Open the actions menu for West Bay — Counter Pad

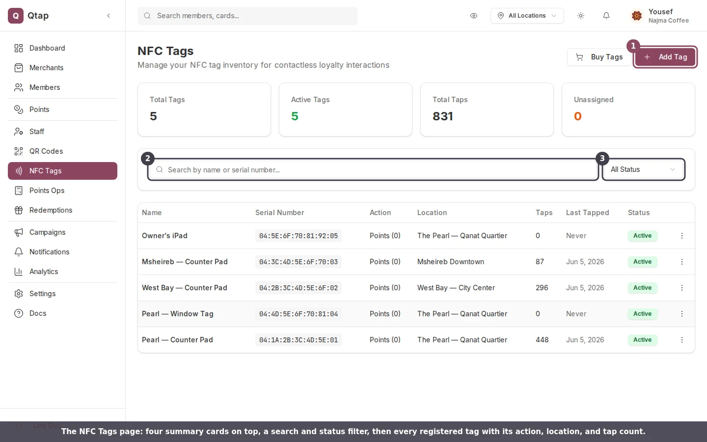click(682, 288)
